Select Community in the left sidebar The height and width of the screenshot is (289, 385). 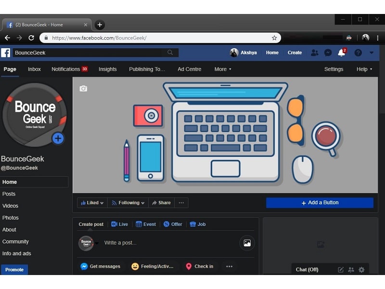click(15, 242)
